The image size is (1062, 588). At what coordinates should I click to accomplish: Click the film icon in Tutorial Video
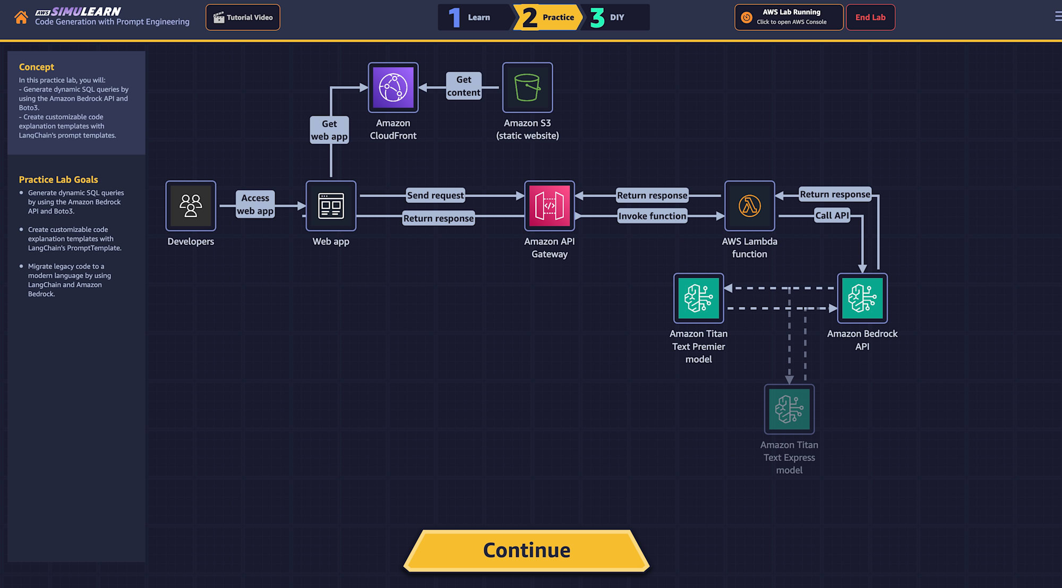pyautogui.click(x=219, y=18)
